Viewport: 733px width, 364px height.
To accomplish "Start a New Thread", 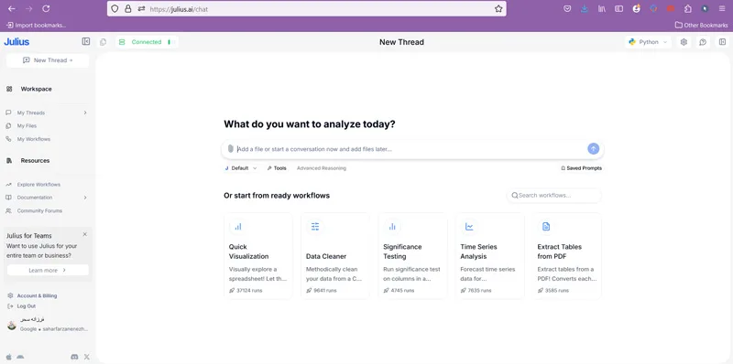I will click(48, 60).
